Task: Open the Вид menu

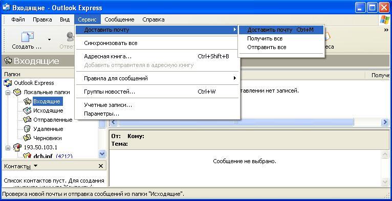Action: click(65, 19)
